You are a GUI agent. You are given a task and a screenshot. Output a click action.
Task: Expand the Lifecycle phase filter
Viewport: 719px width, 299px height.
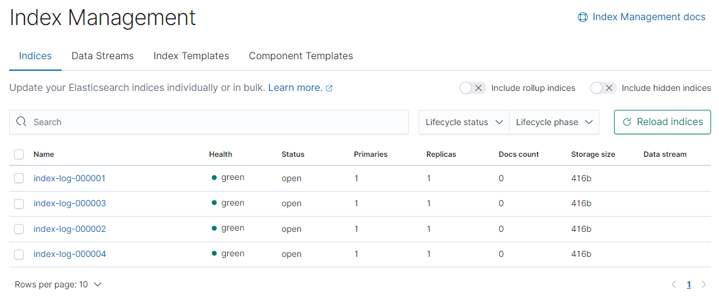[x=554, y=122]
